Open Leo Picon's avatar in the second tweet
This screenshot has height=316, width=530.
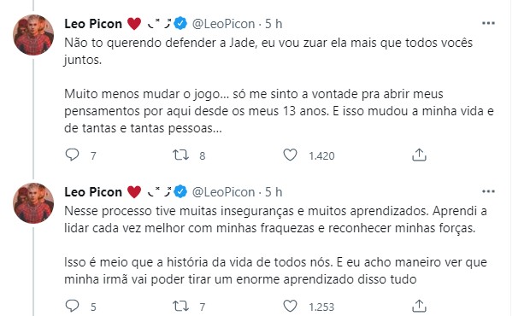pos(33,203)
